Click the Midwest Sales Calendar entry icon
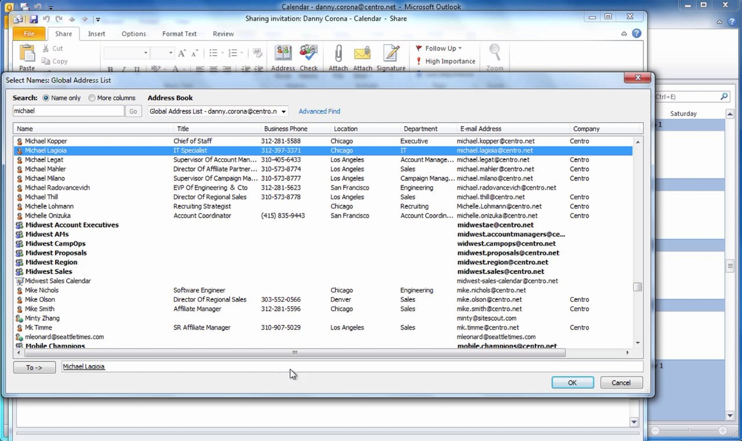Viewport: 742px width, 441px height. 20,281
